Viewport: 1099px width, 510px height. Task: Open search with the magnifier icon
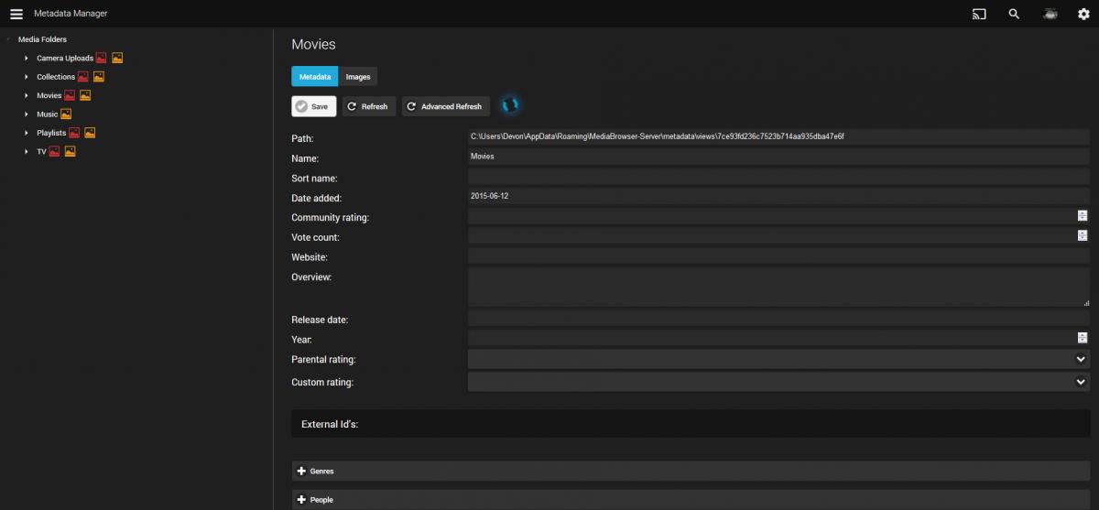(x=1014, y=14)
